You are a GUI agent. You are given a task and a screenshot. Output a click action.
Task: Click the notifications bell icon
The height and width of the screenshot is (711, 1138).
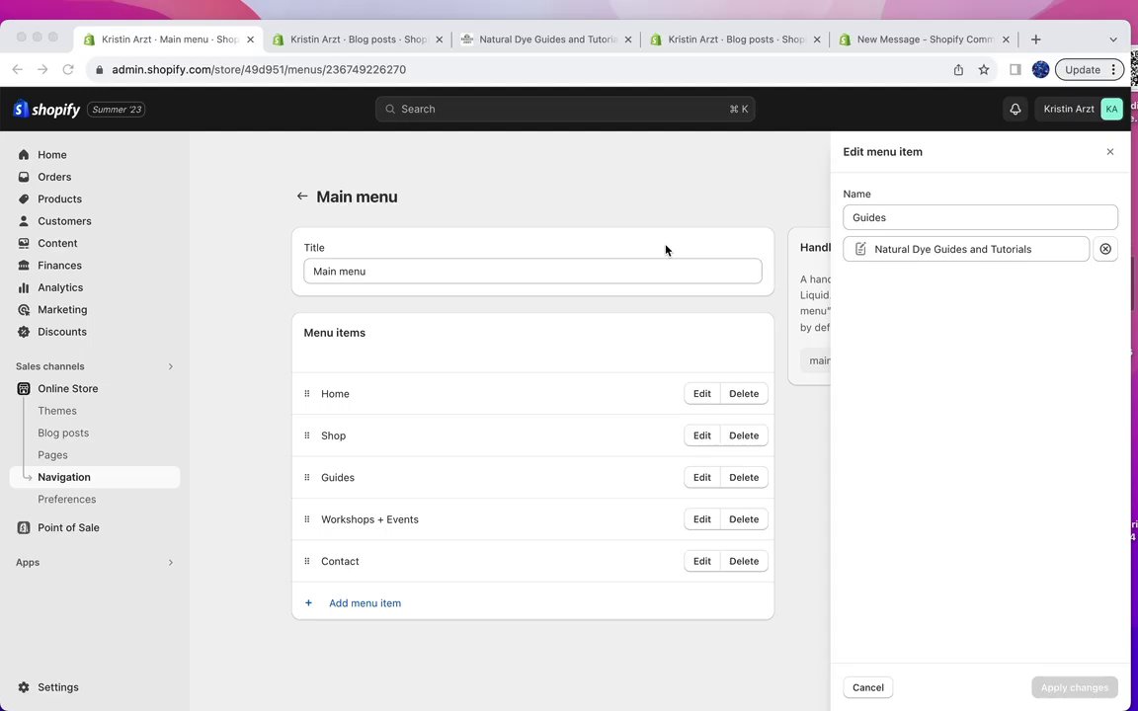[1015, 109]
